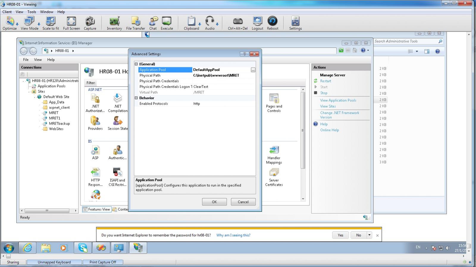Click the View Application Pools link

pos(338,100)
